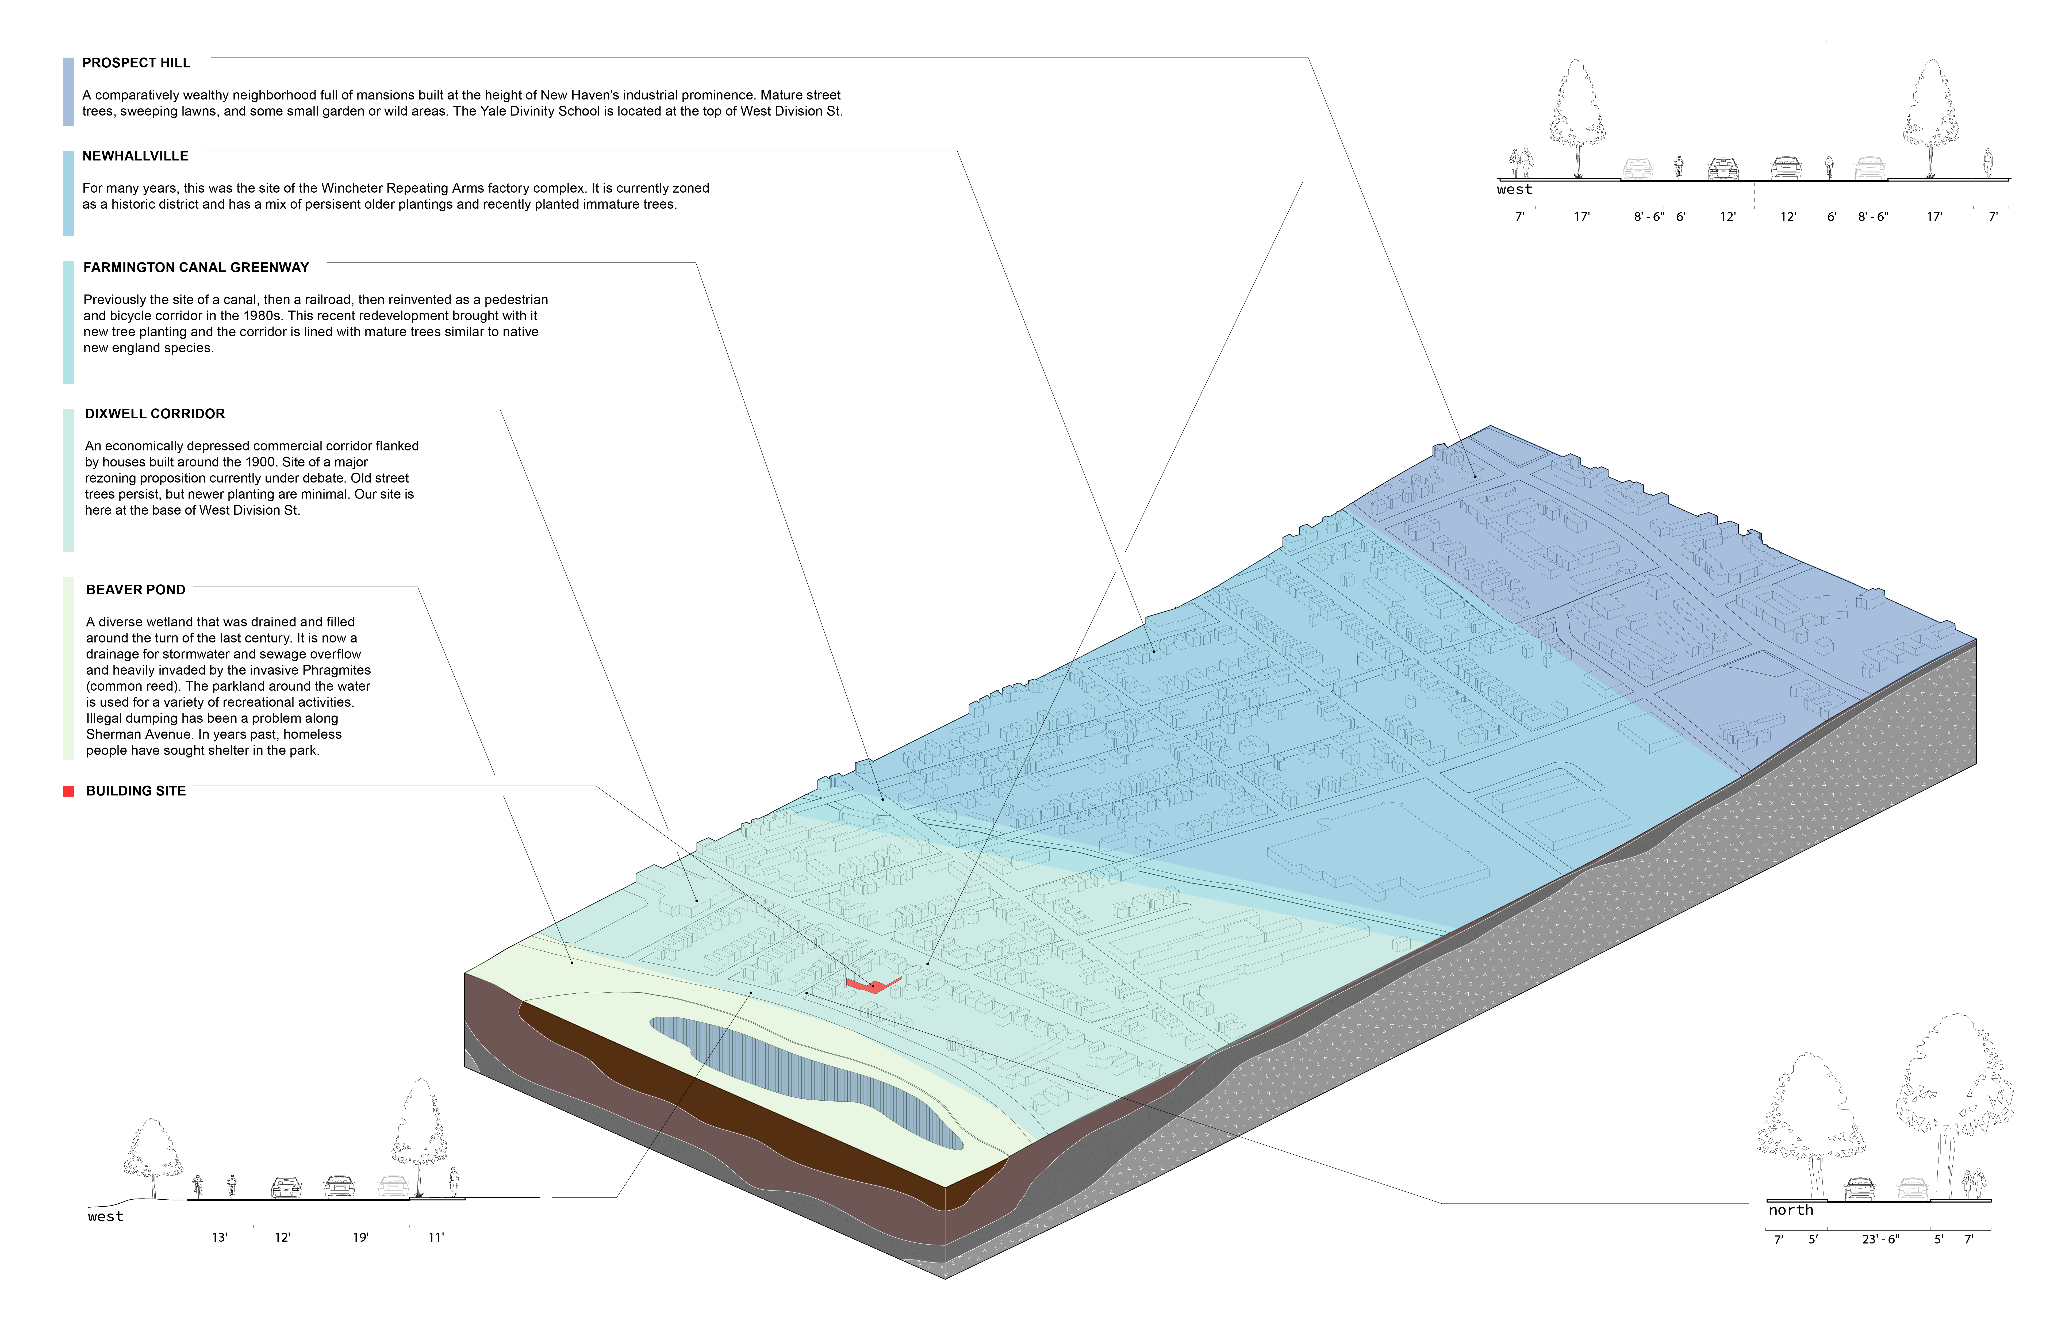Select the Farmington Canal Greenway heading
This screenshot has width=2046, height=1324.
(x=196, y=267)
